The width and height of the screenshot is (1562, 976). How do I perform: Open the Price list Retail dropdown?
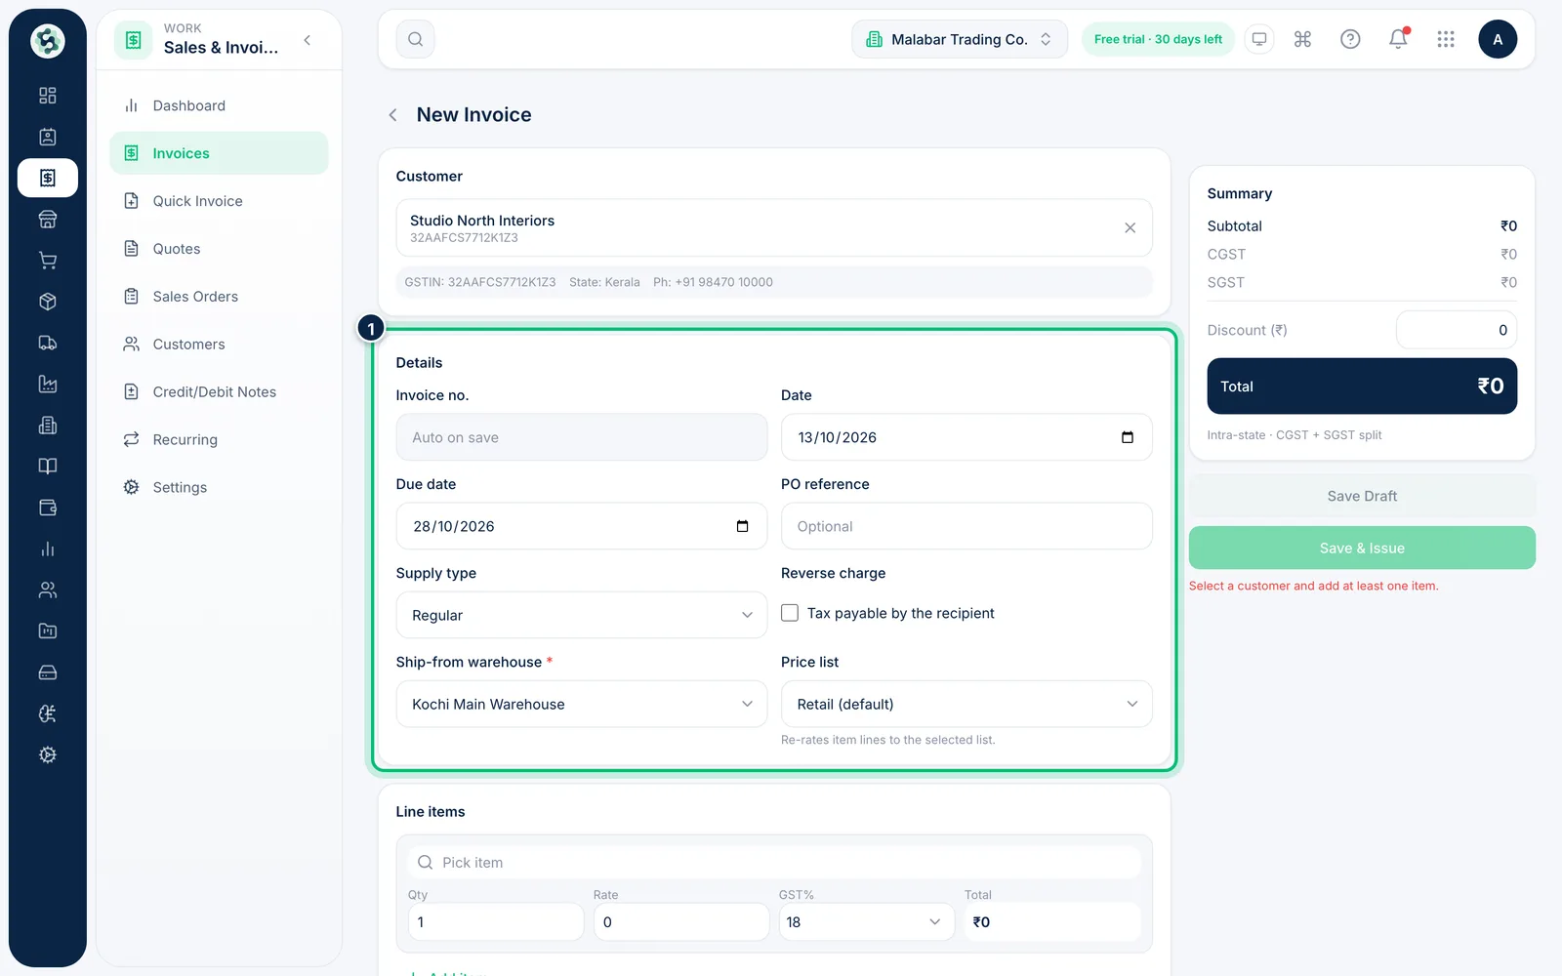(x=966, y=704)
